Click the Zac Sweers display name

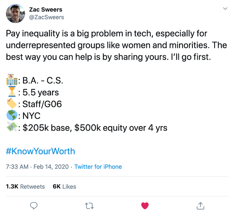point(46,10)
